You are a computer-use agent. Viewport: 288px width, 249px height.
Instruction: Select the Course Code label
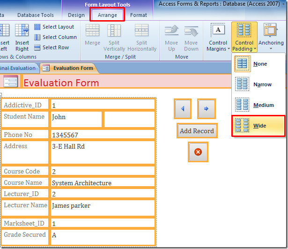pos(25,171)
